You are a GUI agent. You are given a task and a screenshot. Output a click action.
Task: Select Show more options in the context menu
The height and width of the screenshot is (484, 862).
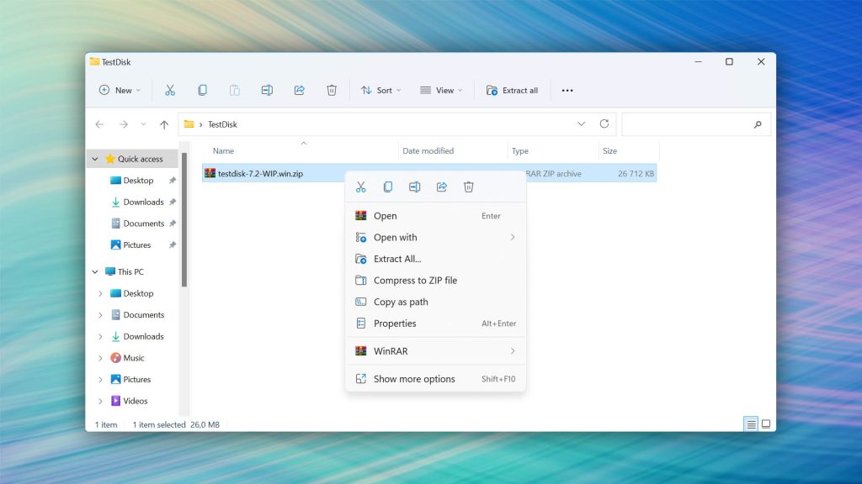pyautogui.click(x=414, y=379)
